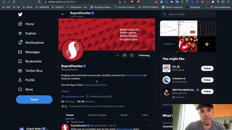The image size is (232, 130).
Task: Reload the page in browser
Action: click(x=14, y=2)
